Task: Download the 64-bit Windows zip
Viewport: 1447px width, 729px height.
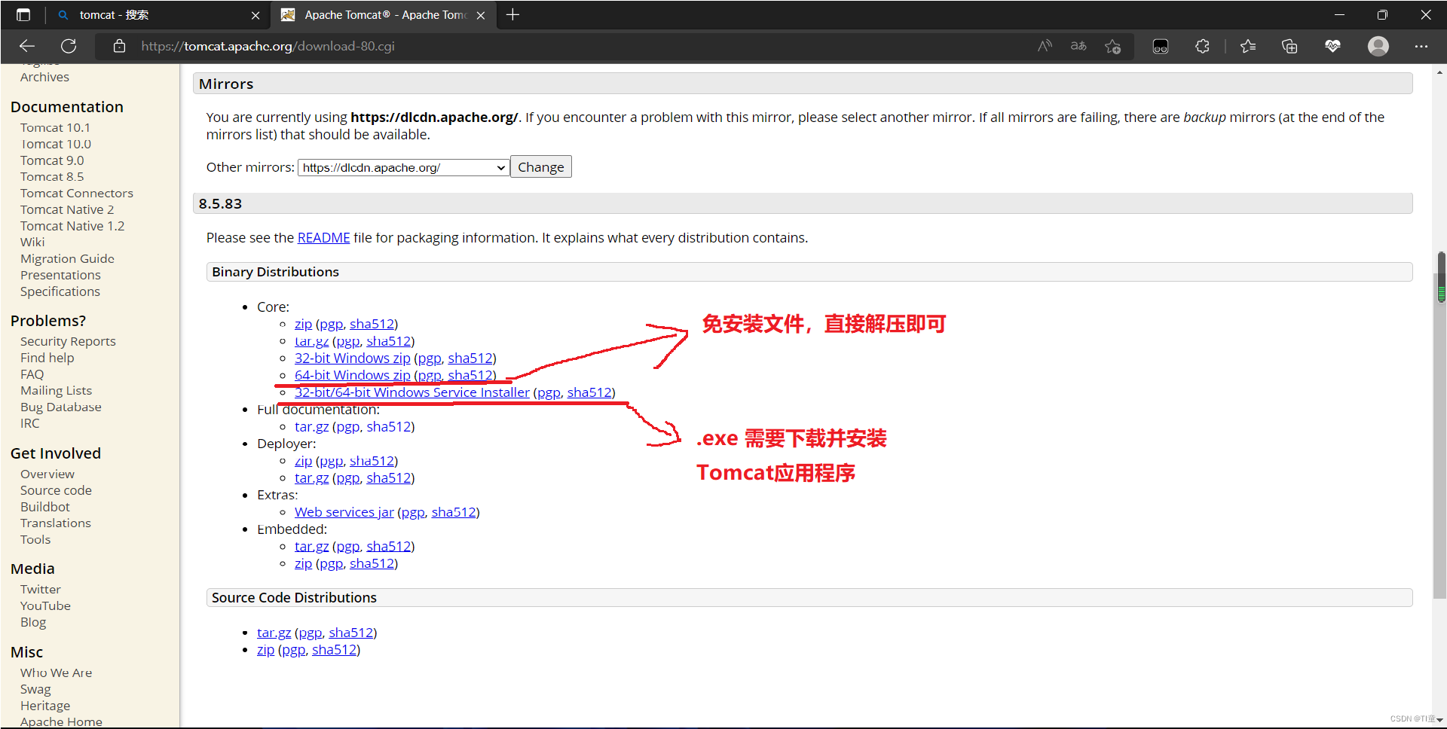Action: [351, 375]
